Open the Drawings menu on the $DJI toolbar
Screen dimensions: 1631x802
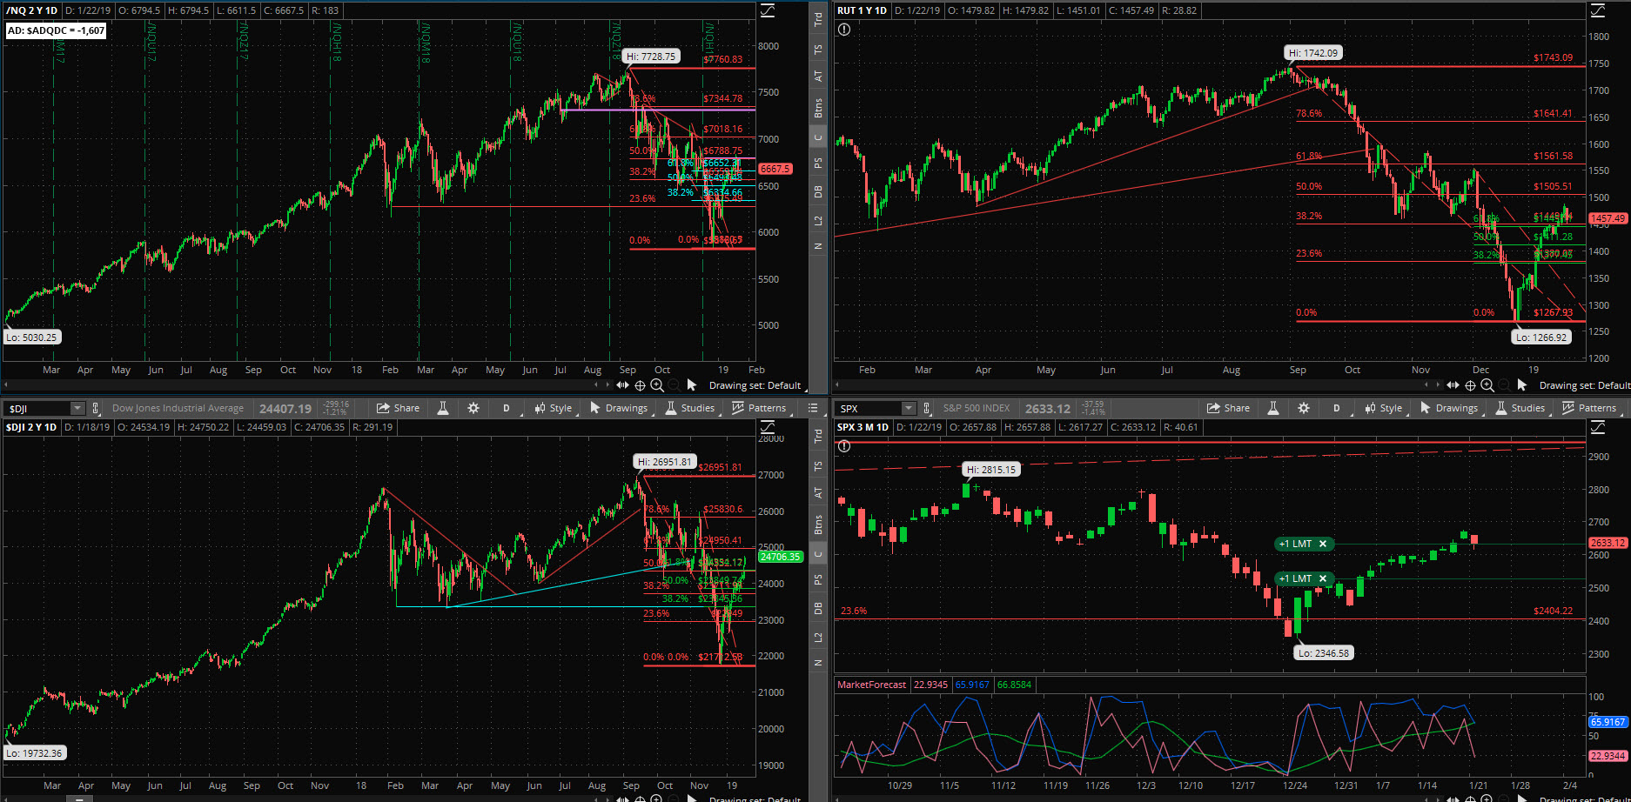pos(619,408)
